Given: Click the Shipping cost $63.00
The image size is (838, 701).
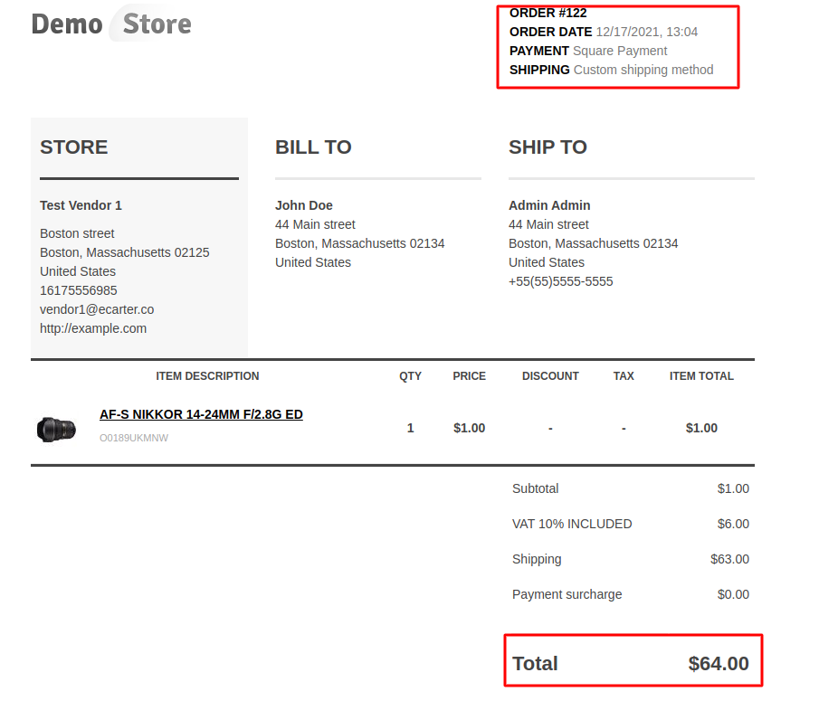Looking at the screenshot, I should click(729, 559).
